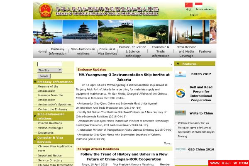Open Jointly Set Sail Maritime Silk Road article
Viewport: 249px width, 166px height.
121,114
